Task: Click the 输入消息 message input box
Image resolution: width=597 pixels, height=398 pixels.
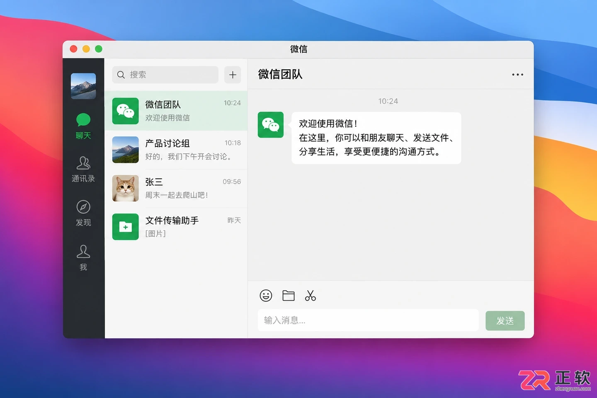Action: point(368,320)
